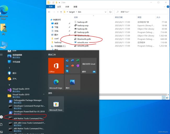Open Tips app entry
Viewport: 170px width, 134px height.
(26, 73)
